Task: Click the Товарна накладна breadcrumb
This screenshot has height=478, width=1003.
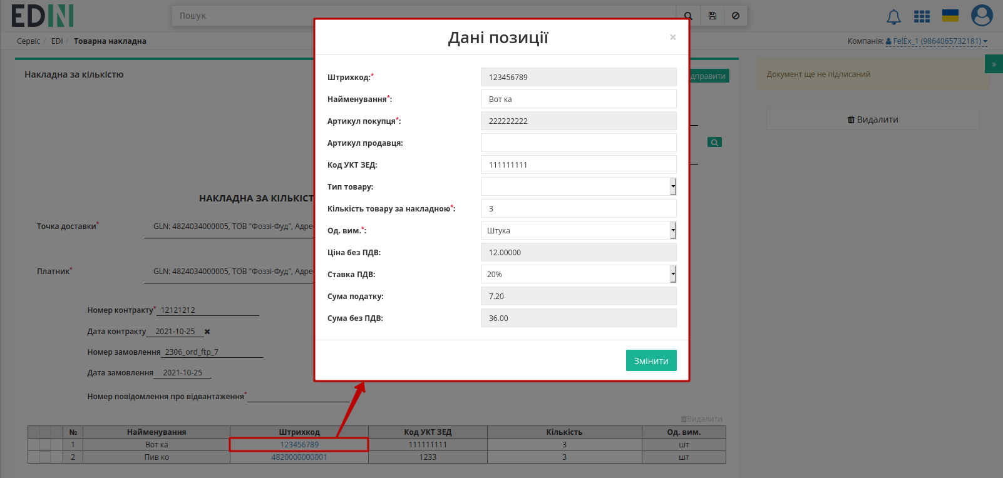Action: [x=110, y=41]
